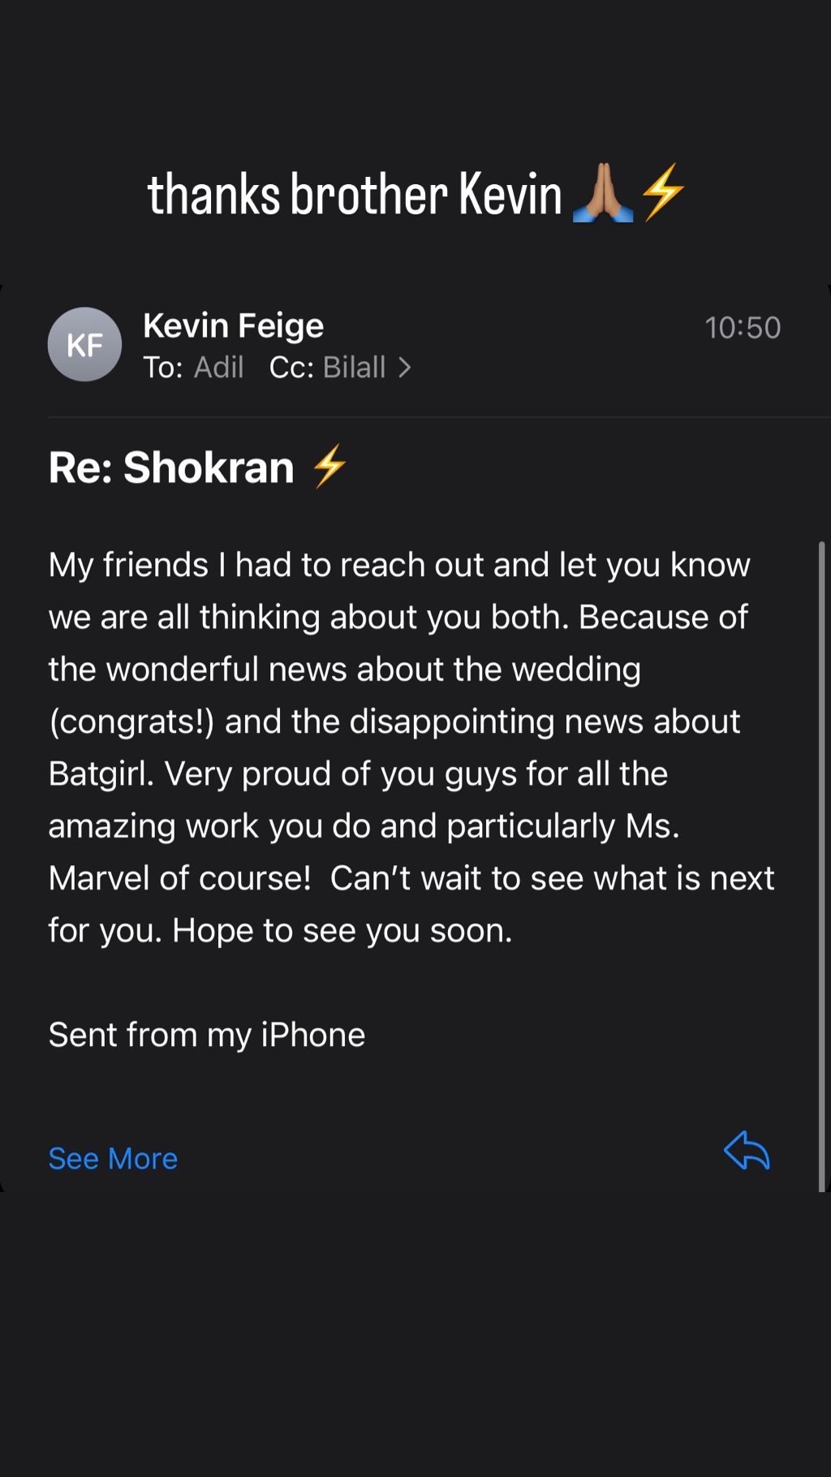Image resolution: width=831 pixels, height=1477 pixels.
Task: Click the "Sent from my iPhone" signature
Action: pyautogui.click(x=207, y=1035)
